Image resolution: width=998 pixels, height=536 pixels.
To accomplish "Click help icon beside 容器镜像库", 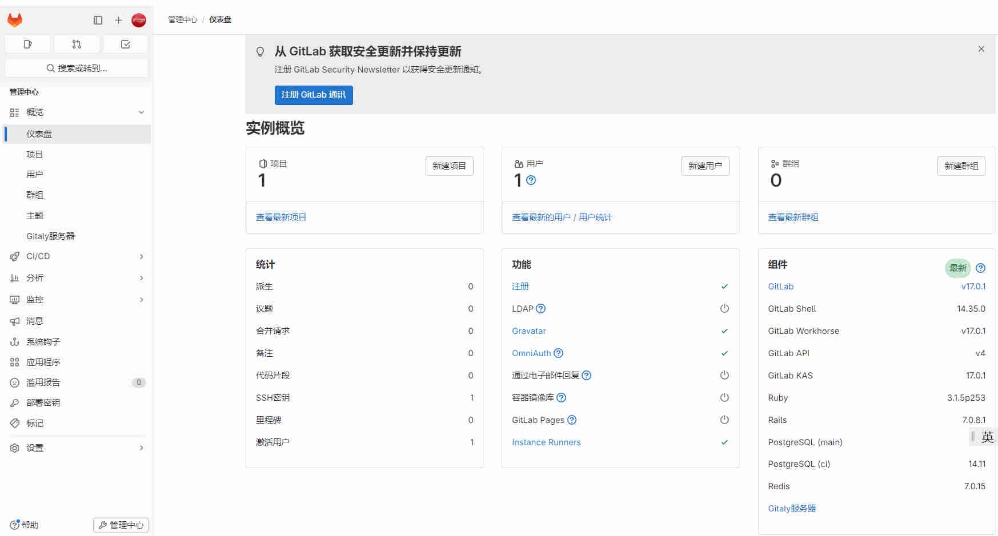I will point(561,398).
